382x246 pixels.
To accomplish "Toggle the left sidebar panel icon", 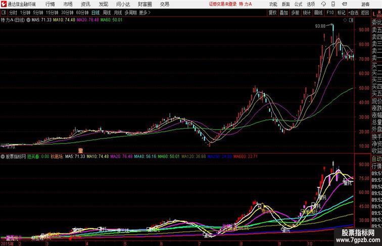I will [4, 13].
